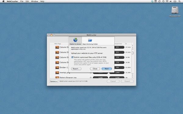
Task: Open the Spotlight search magnifier icon
Action: click(x=179, y=1)
